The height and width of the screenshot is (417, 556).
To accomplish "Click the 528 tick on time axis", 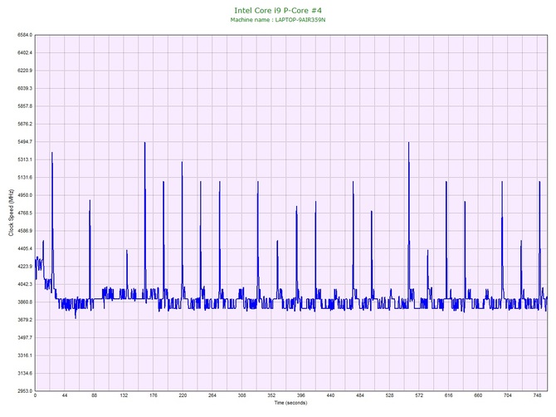I will [389, 395].
